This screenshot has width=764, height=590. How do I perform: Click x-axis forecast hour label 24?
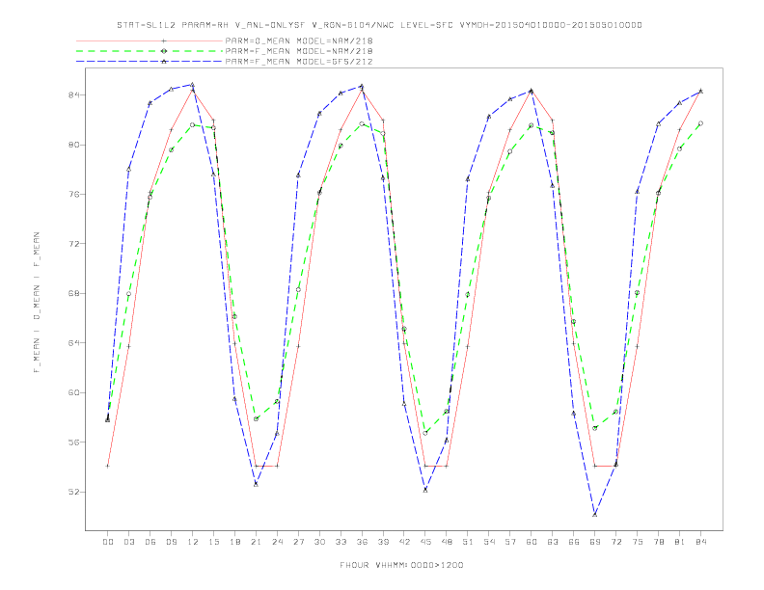pos(277,542)
